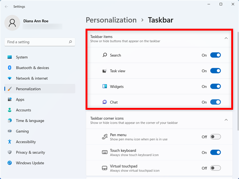
Task: Click the Privacy & security shield icon
Action: click(9, 152)
